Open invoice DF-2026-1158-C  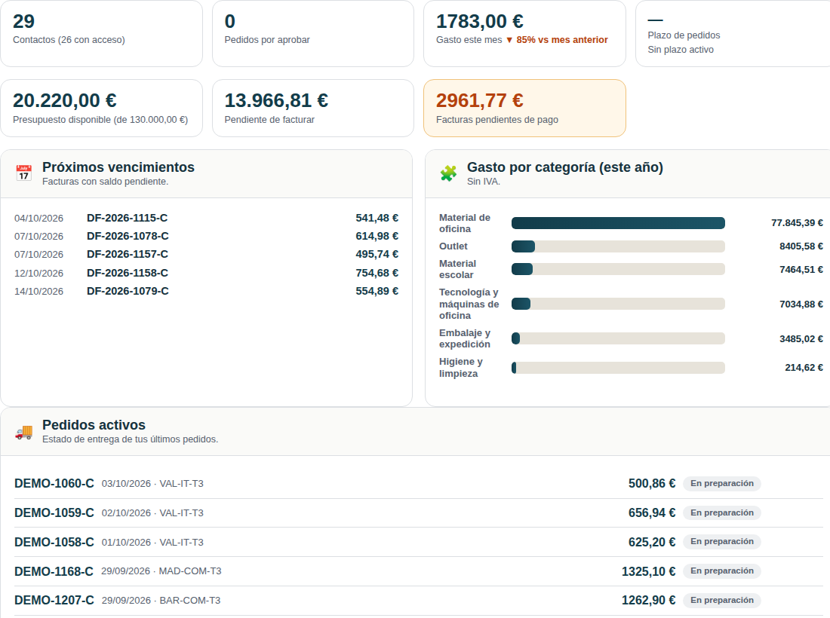point(127,273)
